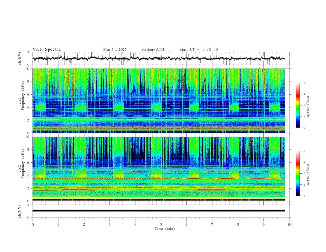Click the "station=ATH" header label
Image resolution: width=326 pixels, height=252 pixels.
tap(153, 49)
